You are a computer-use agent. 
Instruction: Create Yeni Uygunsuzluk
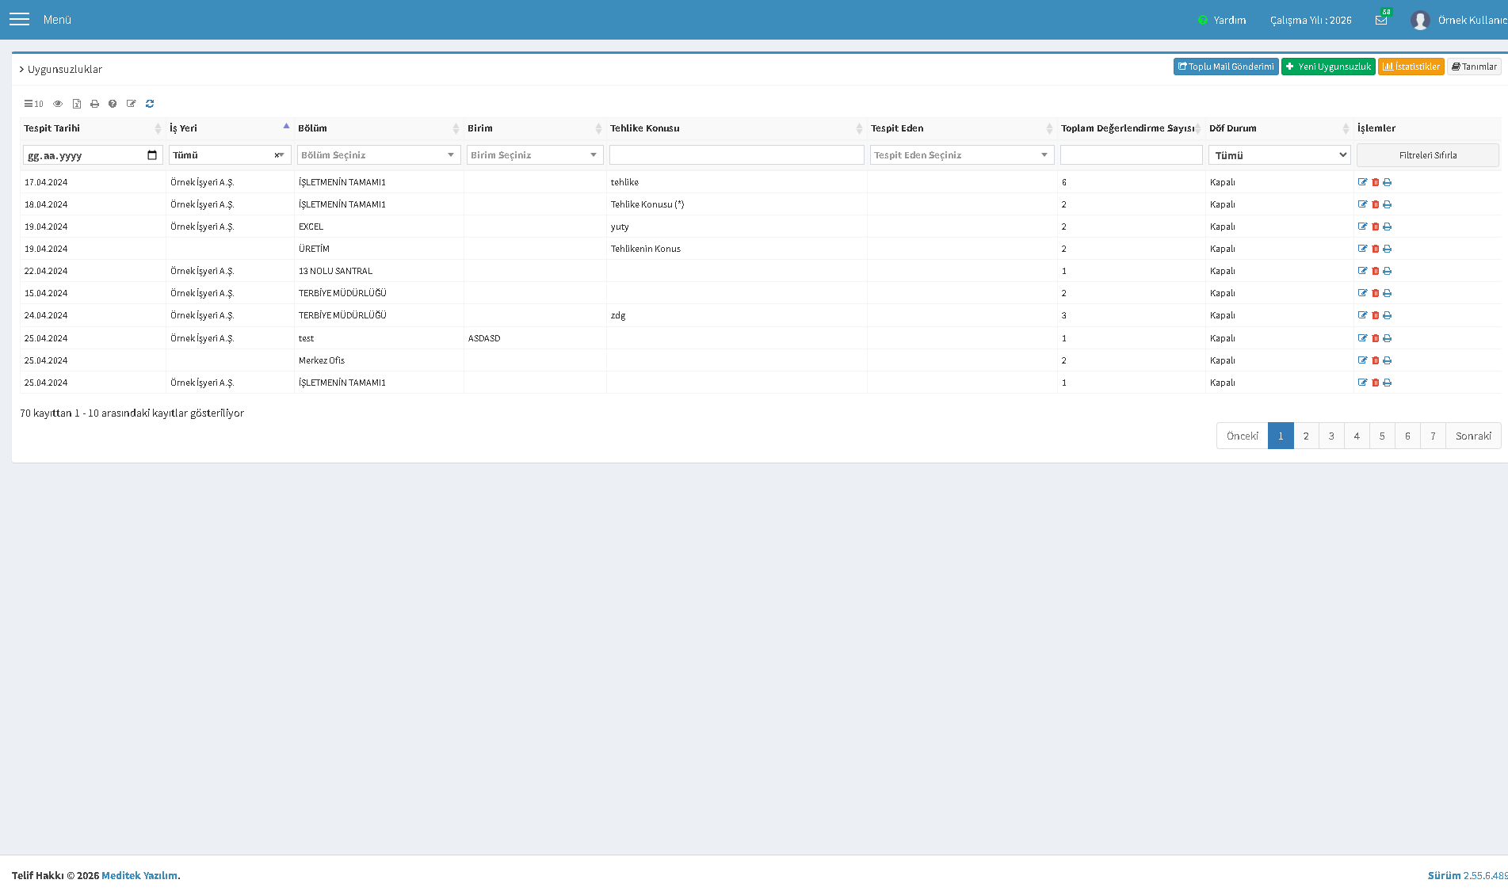pyautogui.click(x=1328, y=67)
